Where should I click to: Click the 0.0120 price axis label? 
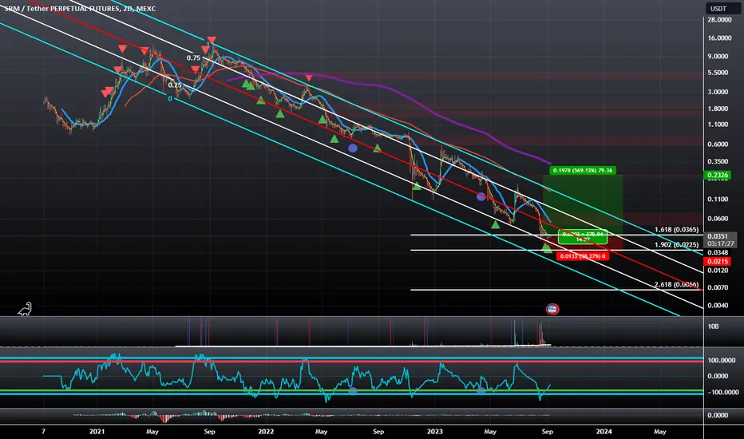click(x=718, y=271)
